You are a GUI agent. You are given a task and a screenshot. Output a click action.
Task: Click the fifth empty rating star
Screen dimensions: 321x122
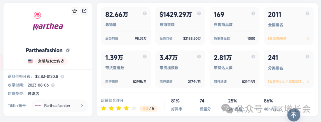click(x=134, y=108)
